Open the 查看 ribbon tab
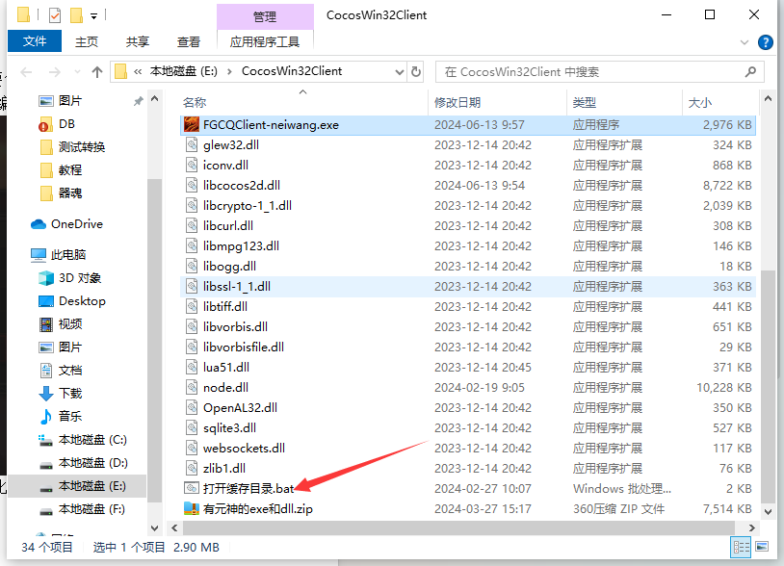 (x=188, y=41)
